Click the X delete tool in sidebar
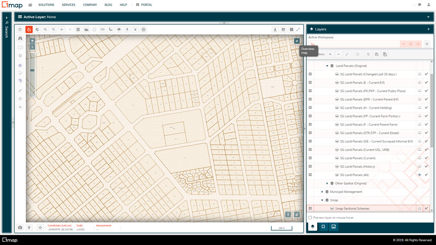The height and width of the screenshot is (245, 436). 20,107
